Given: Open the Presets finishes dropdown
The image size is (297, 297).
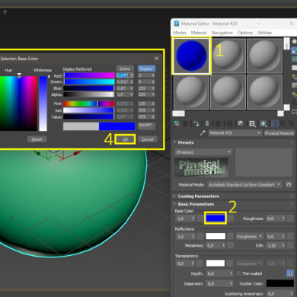Looking at the screenshot, I should (203, 152).
